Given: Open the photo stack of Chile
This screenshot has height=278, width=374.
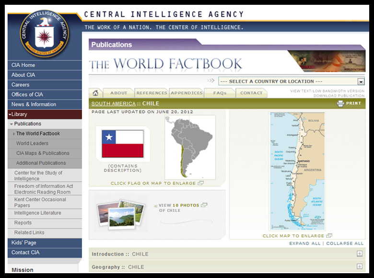Looking at the screenshot, I should [x=120, y=214].
